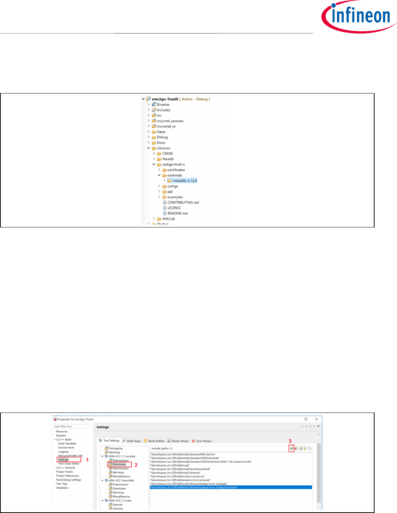Collapse the optiga-trust-x folder
This screenshot has height=513, width=397.
coord(154,164)
